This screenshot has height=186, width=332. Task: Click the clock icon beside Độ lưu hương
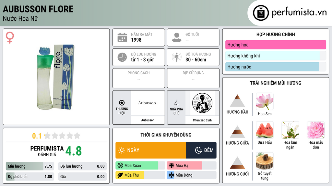point(122,57)
